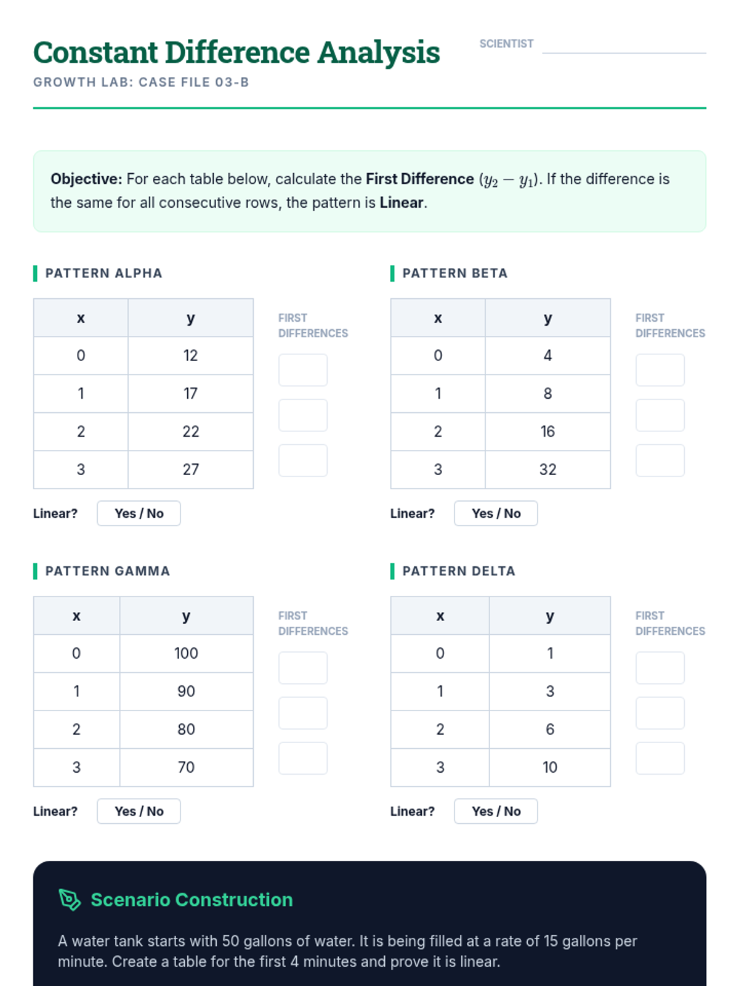Screen dimensions: 739x986
Task: Click Pattern Alpha middle difference box
Action: (x=302, y=415)
